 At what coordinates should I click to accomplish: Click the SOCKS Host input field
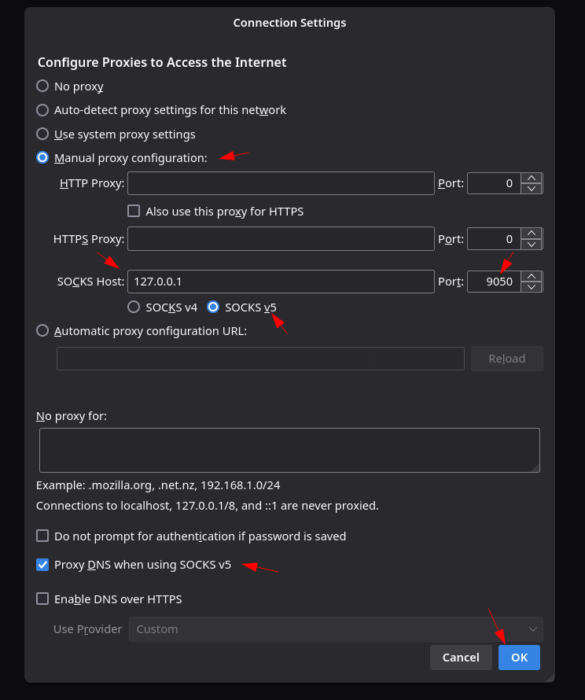pyautogui.click(x=281, y=282)
